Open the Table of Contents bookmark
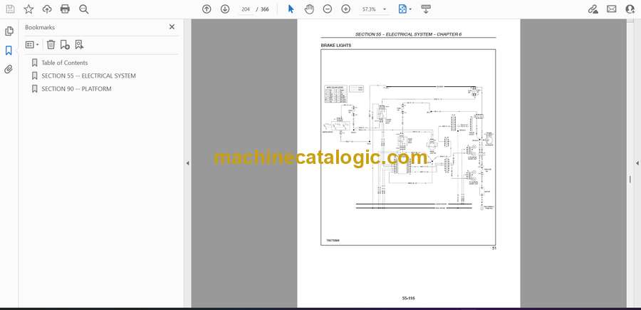Viewport: 641px width, 310px height. pos(65,63)
